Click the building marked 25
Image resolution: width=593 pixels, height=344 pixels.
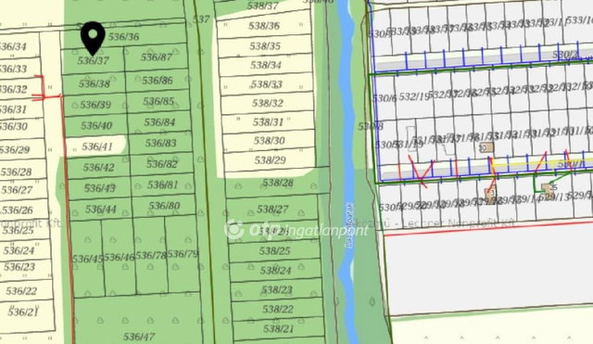548,187
